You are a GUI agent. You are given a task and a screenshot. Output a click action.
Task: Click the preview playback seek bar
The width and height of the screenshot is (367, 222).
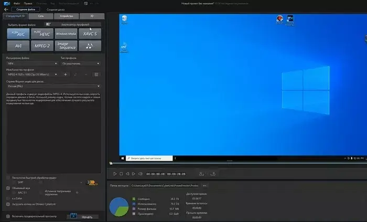[236, 163]
